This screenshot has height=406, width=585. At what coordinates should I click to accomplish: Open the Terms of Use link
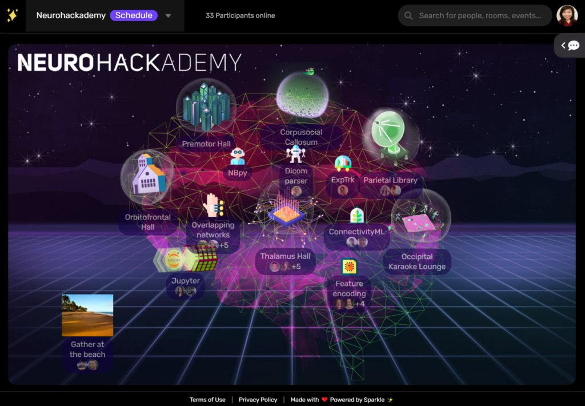click(x=207, y=400)
